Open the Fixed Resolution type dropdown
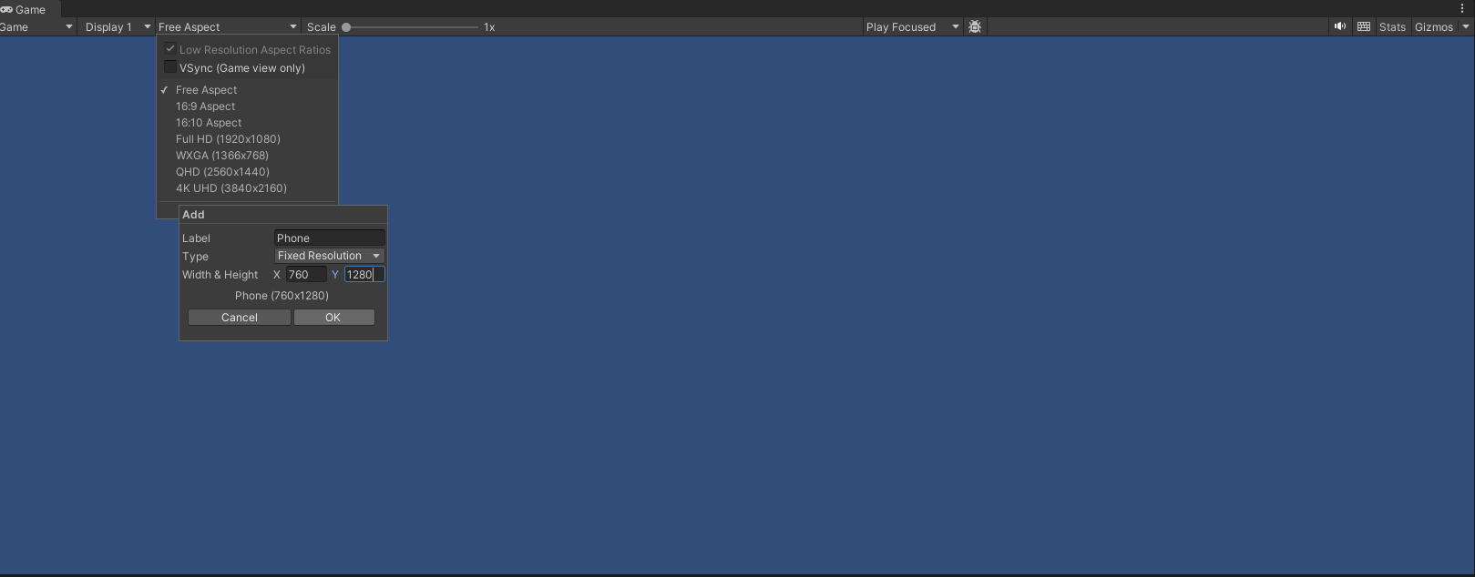The height and width of the screenshot is (577, 1475). pyautogui.click(x=329, y=256)
